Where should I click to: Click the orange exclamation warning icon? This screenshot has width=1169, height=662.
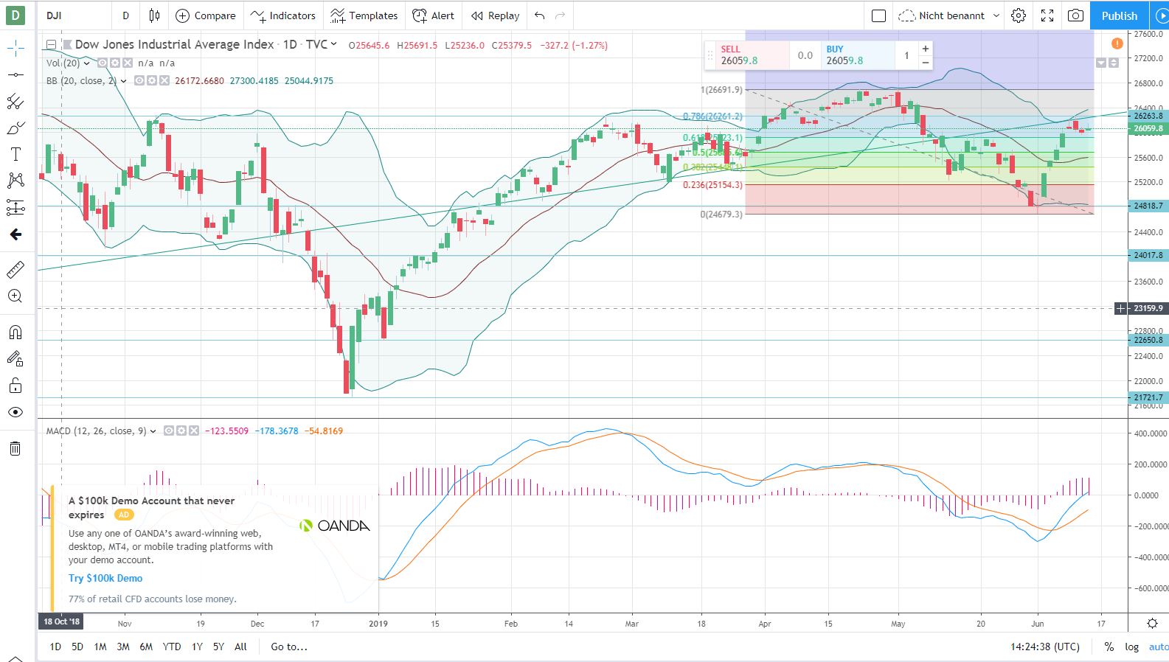[x=1117, y=43]
